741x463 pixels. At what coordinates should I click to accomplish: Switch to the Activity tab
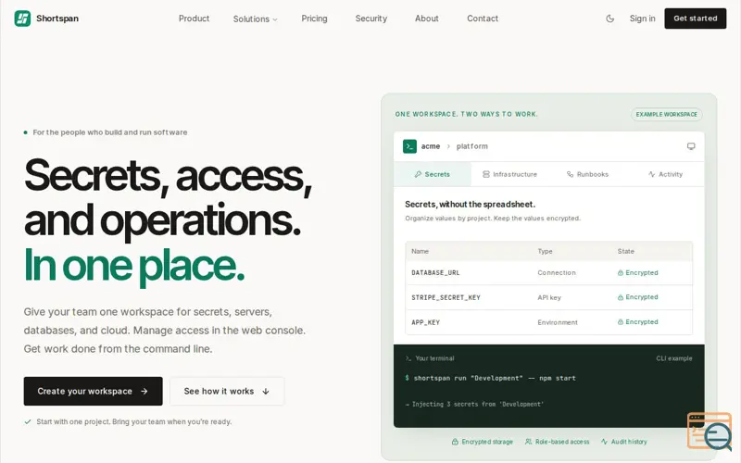click(665, 174)
